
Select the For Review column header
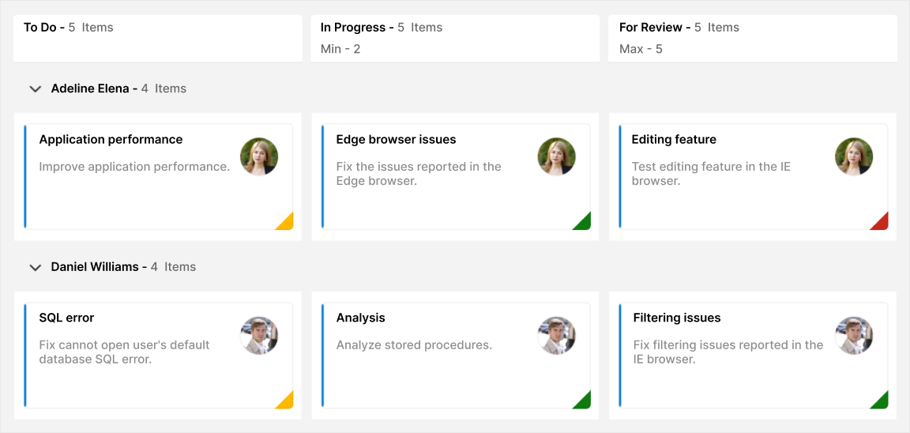click(650, 28)
